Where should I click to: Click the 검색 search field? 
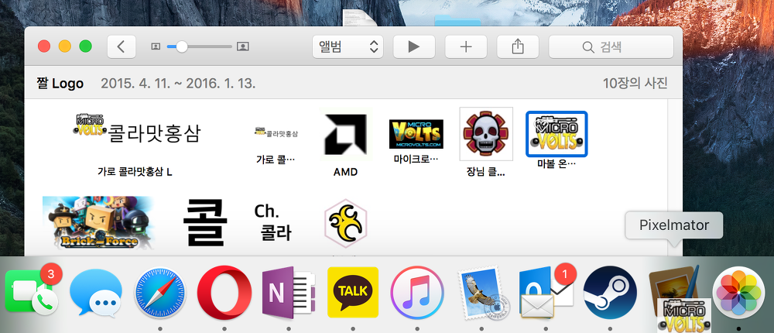[x=611, y=46]
